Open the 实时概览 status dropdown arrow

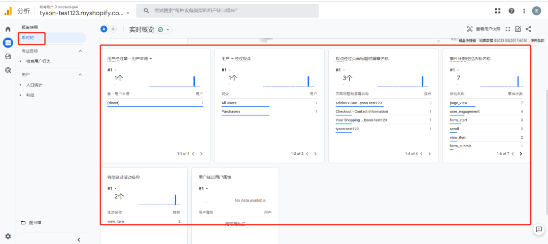pyautogui.click(x=168, y=30)
